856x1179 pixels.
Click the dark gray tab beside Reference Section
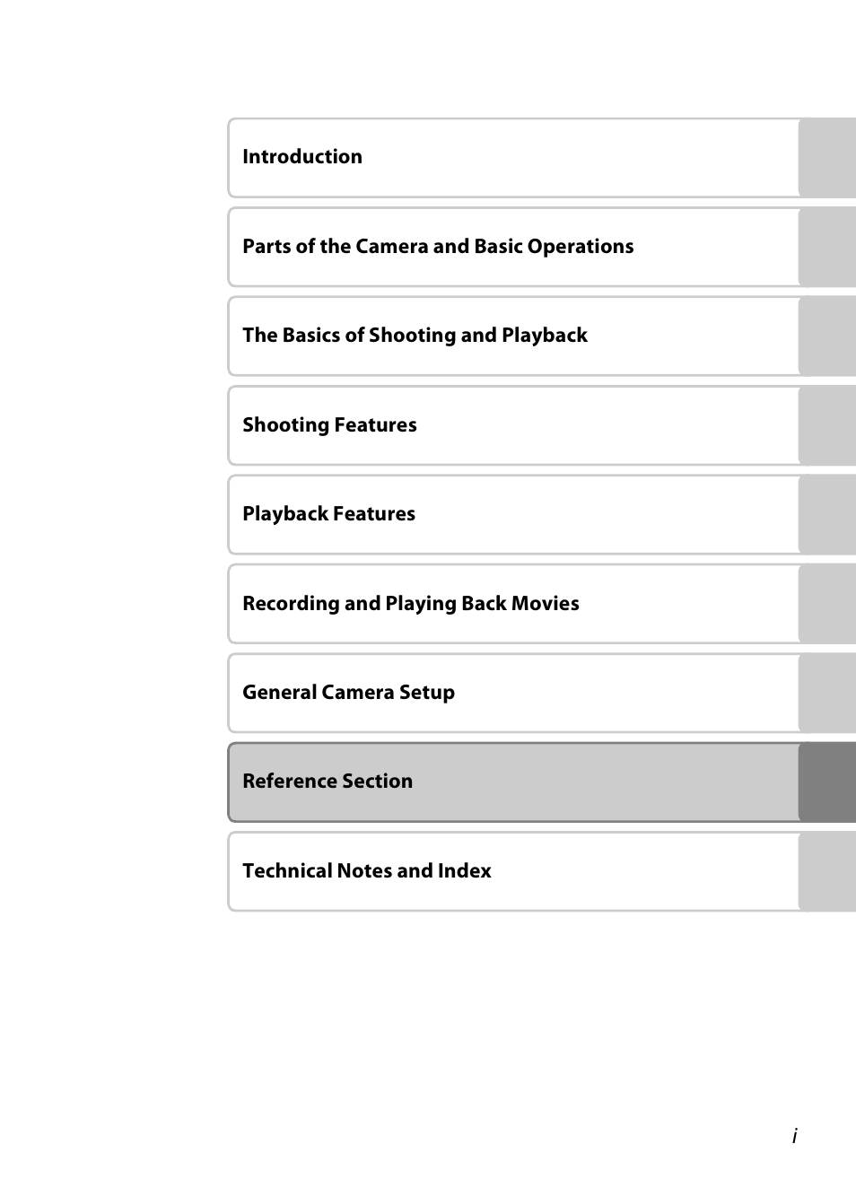pyautogui.click(x=826, y=782)
